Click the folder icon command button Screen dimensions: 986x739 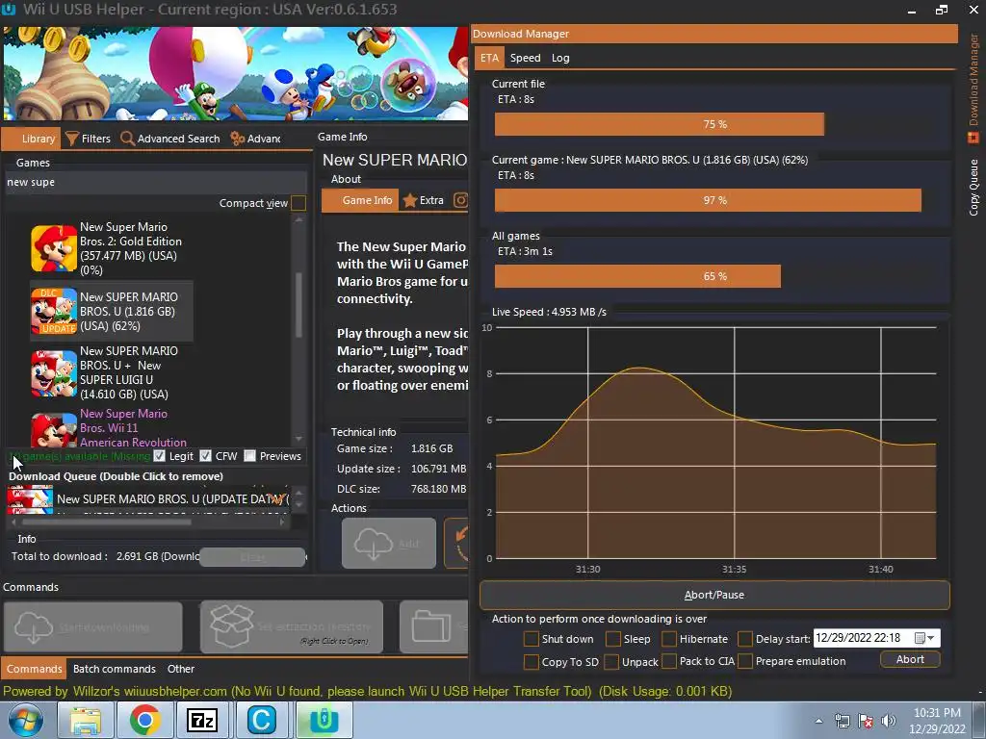434,627
